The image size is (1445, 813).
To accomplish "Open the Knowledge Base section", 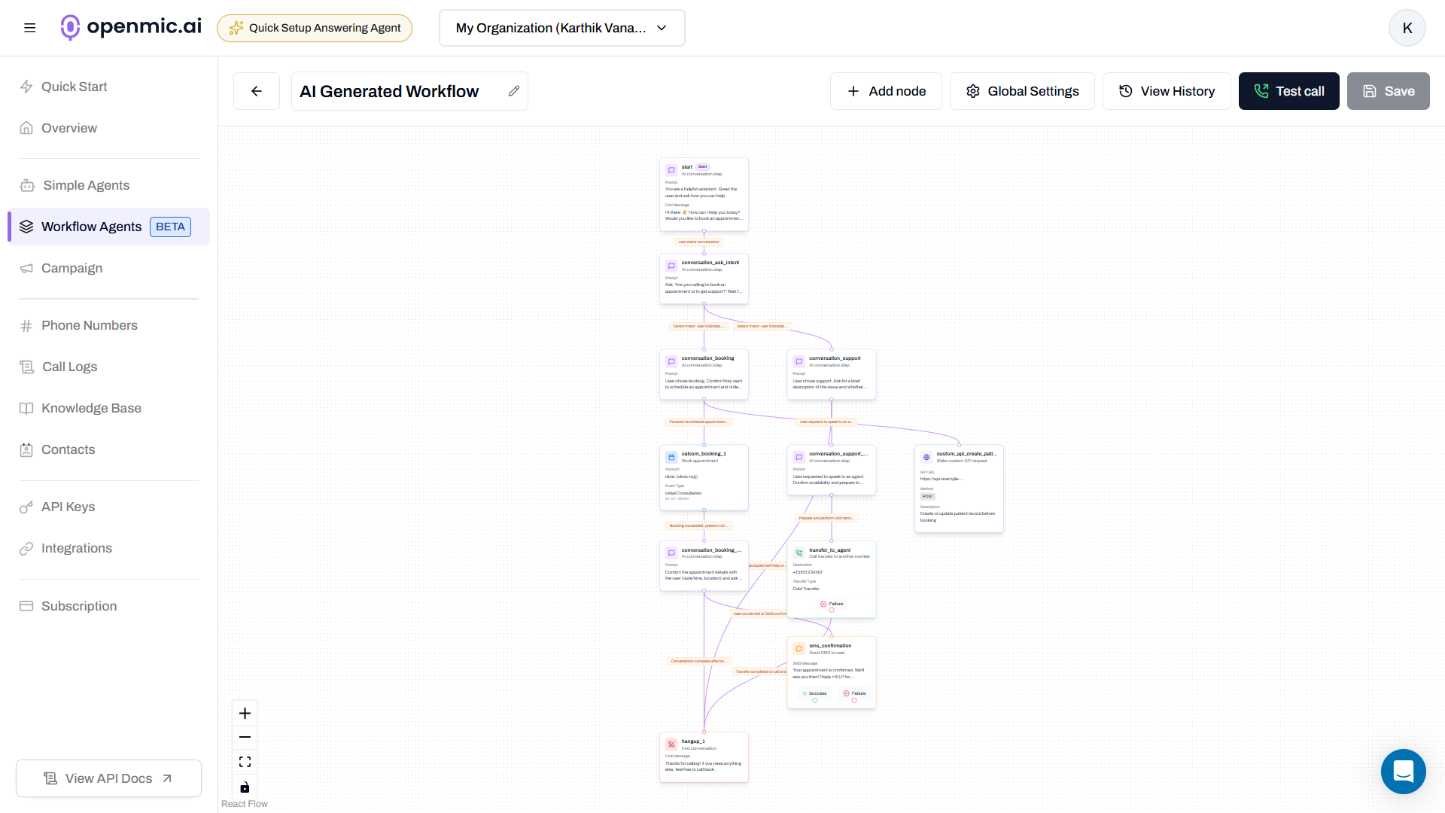I will click(91, 408).
